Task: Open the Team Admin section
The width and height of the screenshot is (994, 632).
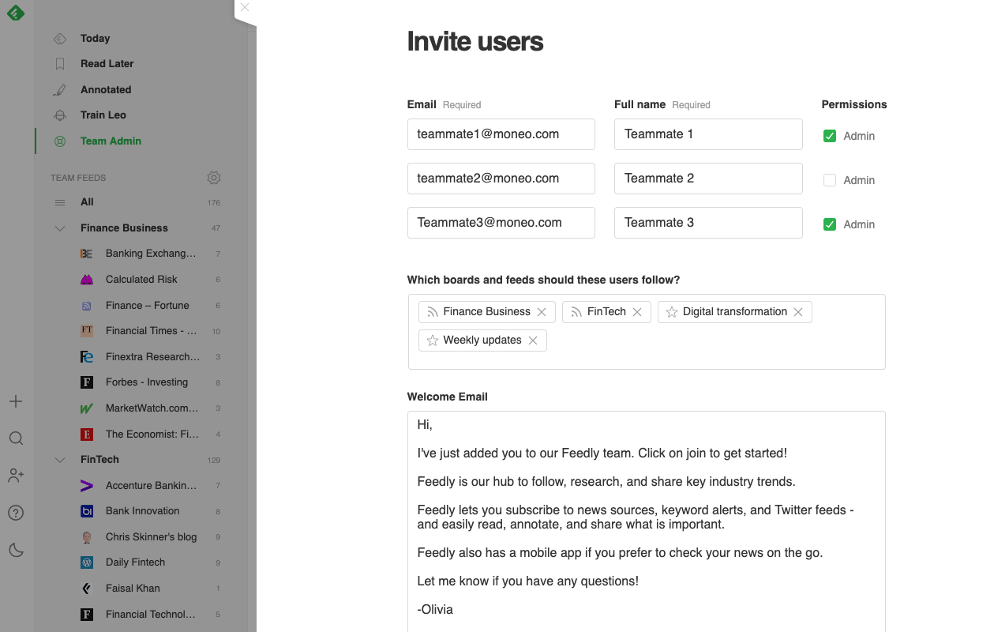Action: pyautogui.click(x=111, y=141)
